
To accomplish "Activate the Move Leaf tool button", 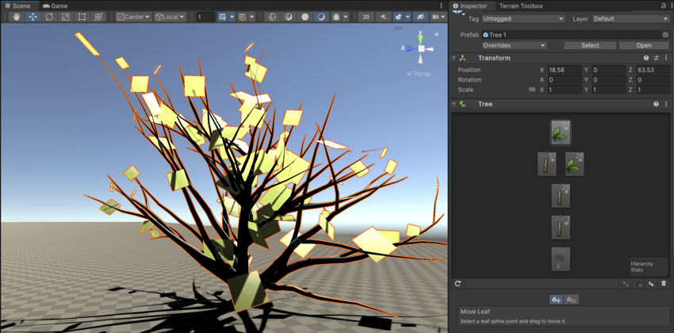I will tap(556, 300).
